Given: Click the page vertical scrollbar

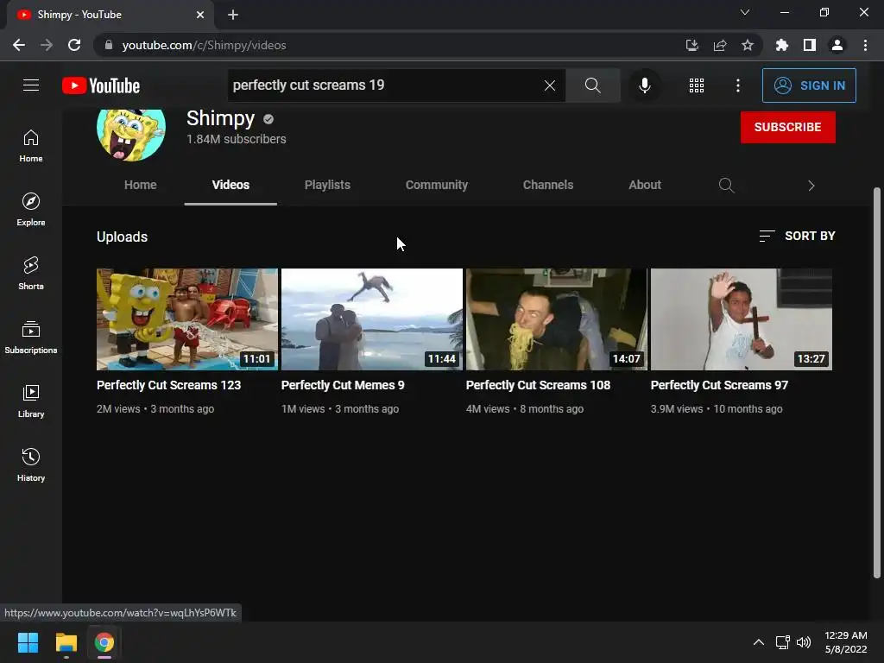Looking at the screenshot, I should (876, 382).
